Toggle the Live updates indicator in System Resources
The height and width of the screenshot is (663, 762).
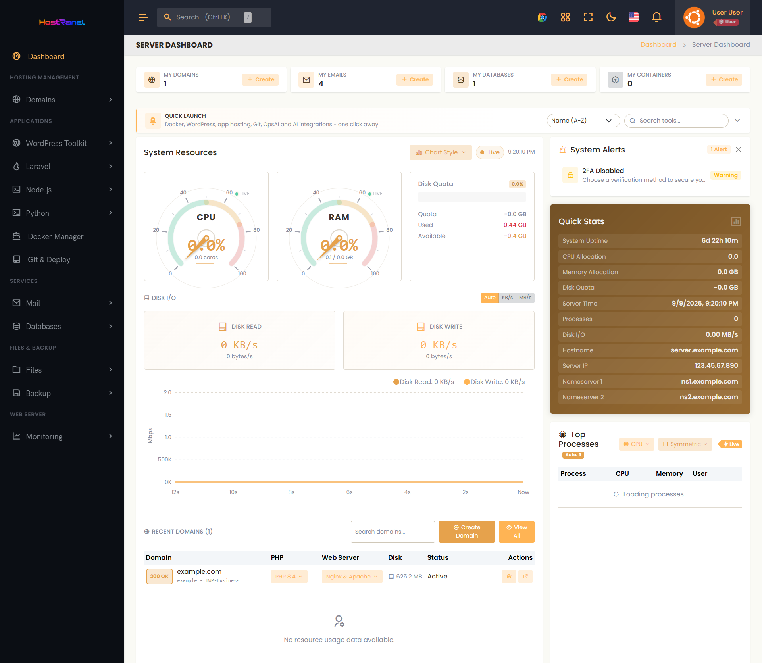coord(490,152)
